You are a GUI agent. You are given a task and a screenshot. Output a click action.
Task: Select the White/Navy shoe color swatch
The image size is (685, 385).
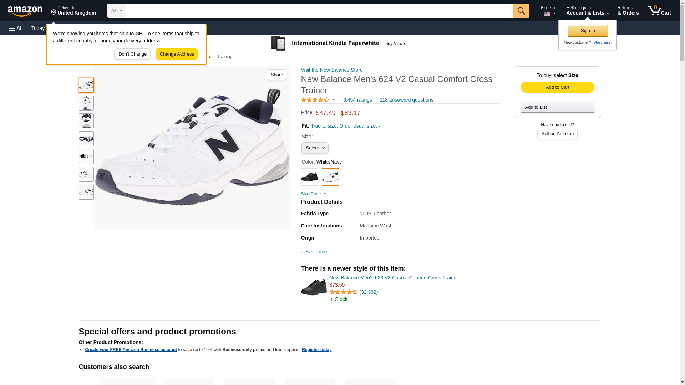pyautogui.click(x=330, y=177)
